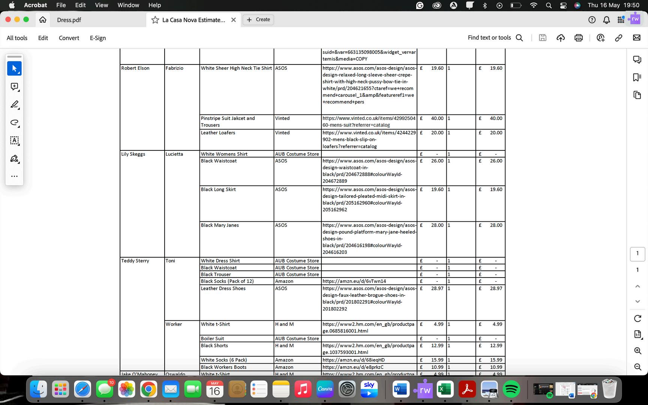Open the apps grid icon
This screenshot has height=405, width=648.
coord(621,20)
